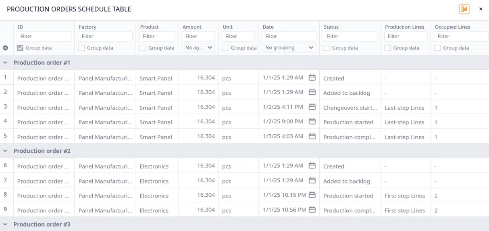
Task: Click the Production Lines filter field
Action: [405, 36]
